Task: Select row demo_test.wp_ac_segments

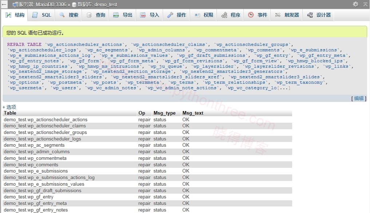Action: click(147, 145)
